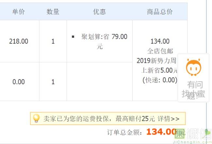
Task: Click the orange 134.00 order total
Action: coord(161,132)
